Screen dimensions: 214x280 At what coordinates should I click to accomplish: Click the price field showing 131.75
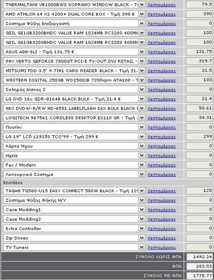[x=199, y=51]
